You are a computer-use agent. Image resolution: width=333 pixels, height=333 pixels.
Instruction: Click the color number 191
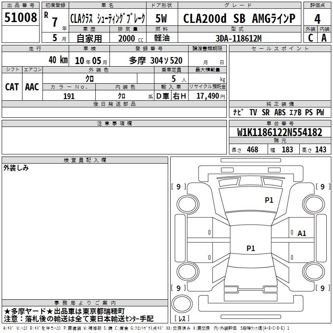[x=69, y=96]
